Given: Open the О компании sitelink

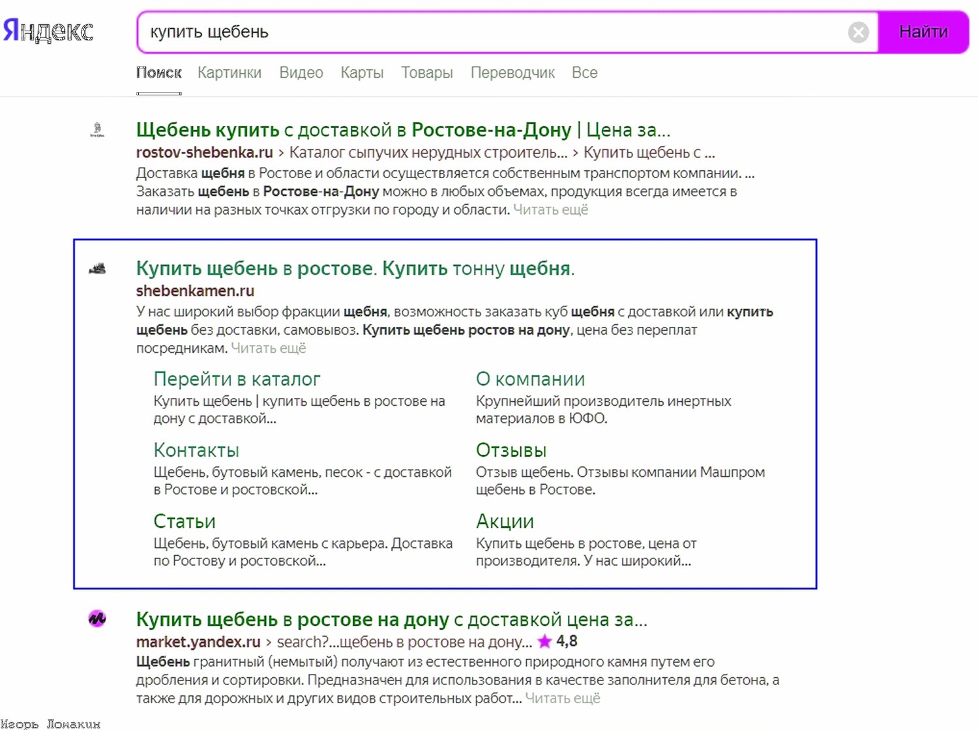Looking at the screenshot, I should (530, 379).
